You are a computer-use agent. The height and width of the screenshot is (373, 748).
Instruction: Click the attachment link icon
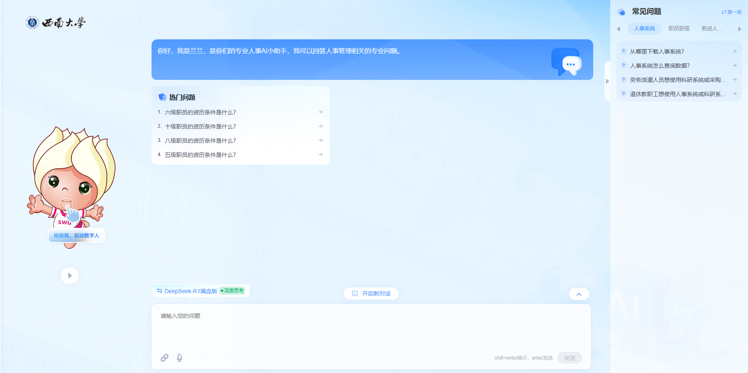click(x=165, y=358)
